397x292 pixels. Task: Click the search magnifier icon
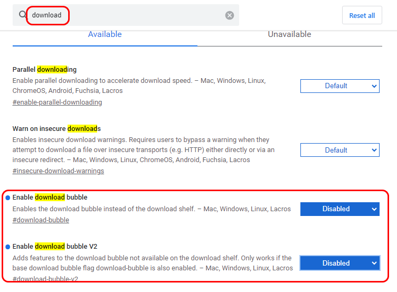(23, 14)
